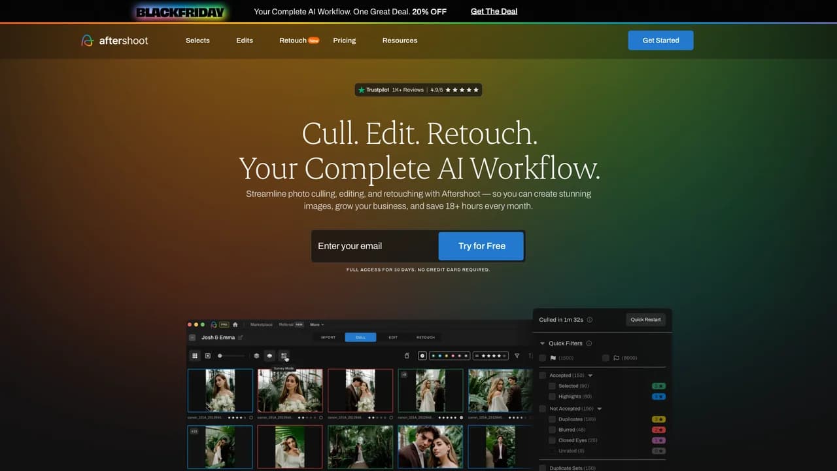Follow the Get The Deal link

(494, 11)
